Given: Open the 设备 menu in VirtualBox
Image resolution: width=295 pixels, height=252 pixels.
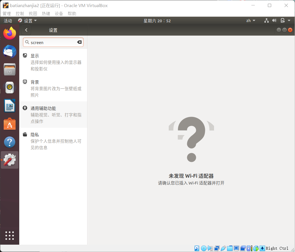Looking at the screenshot, I should (59, 14).
